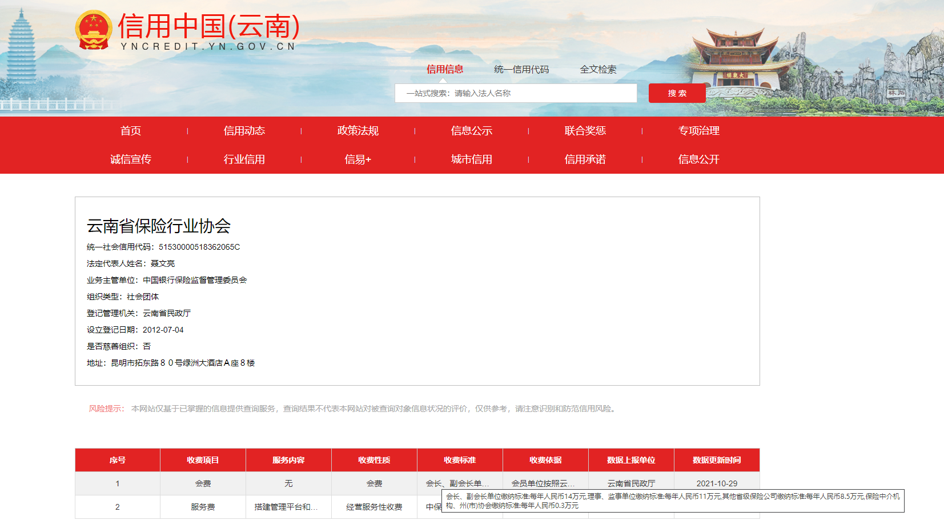Open 信易+ menu item
Screen dimensions: 944x524
(x=358, y=159)
